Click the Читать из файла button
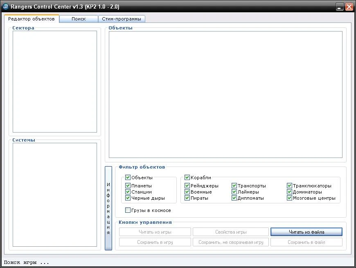Image resolution: width=356 pixels, height=268 pixels. click(306, 232)
